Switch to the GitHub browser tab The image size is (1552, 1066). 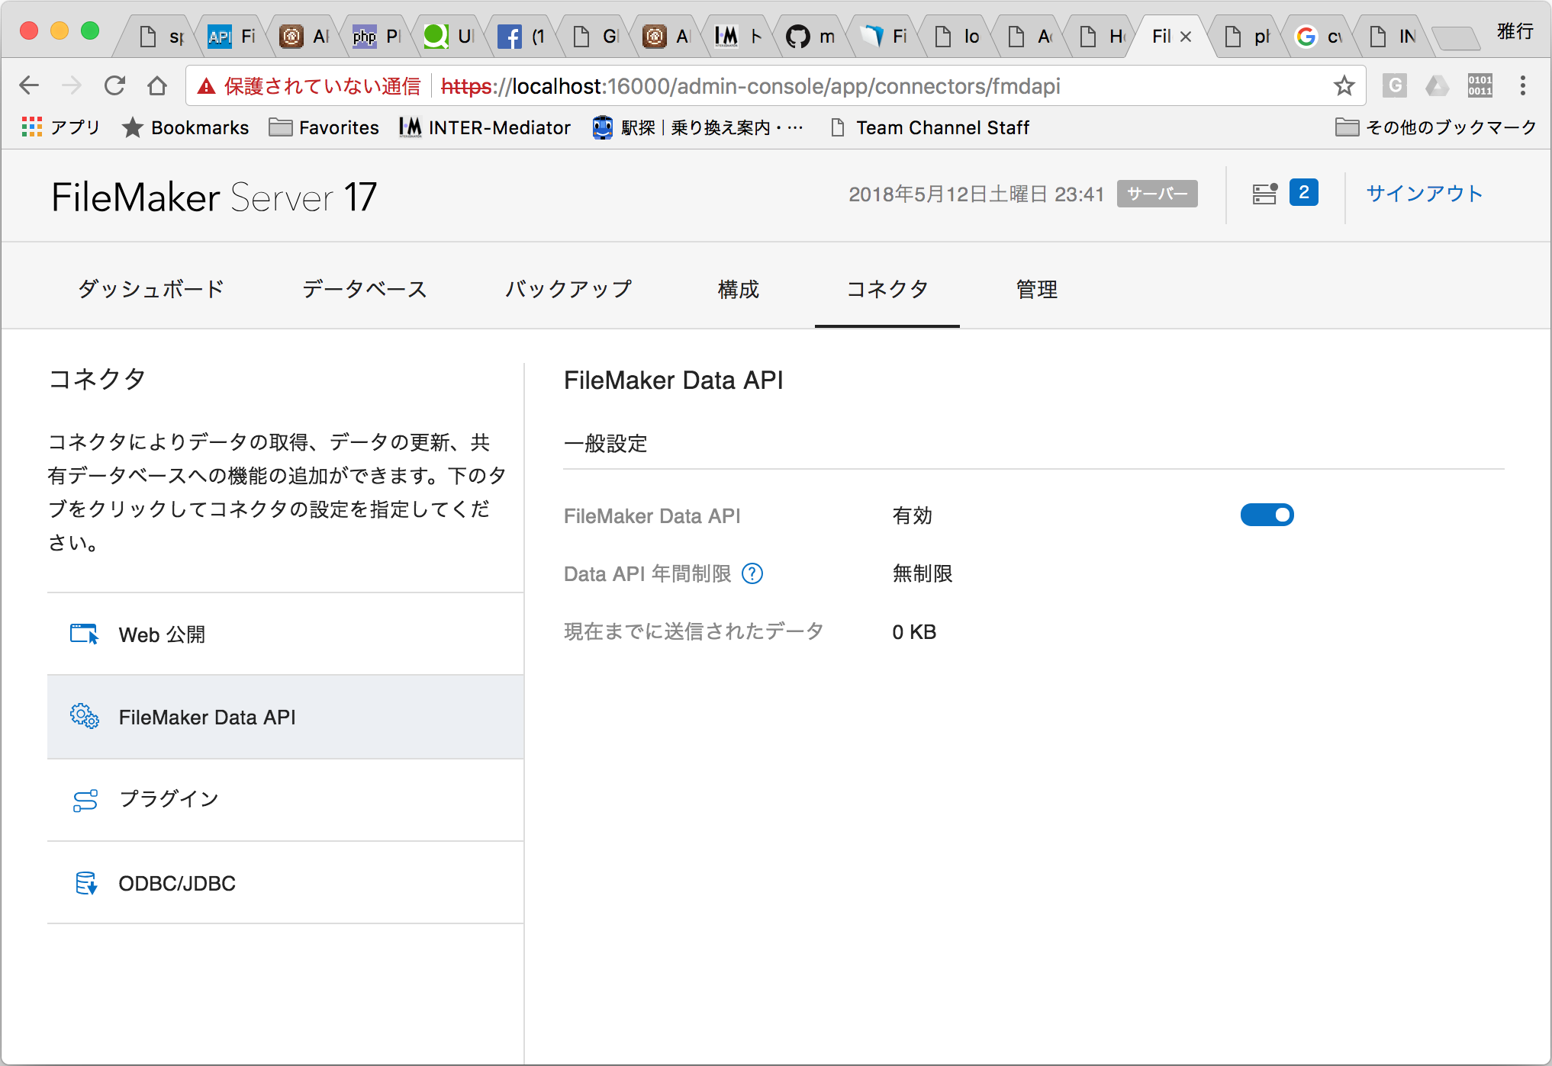[x=810, y=36]
